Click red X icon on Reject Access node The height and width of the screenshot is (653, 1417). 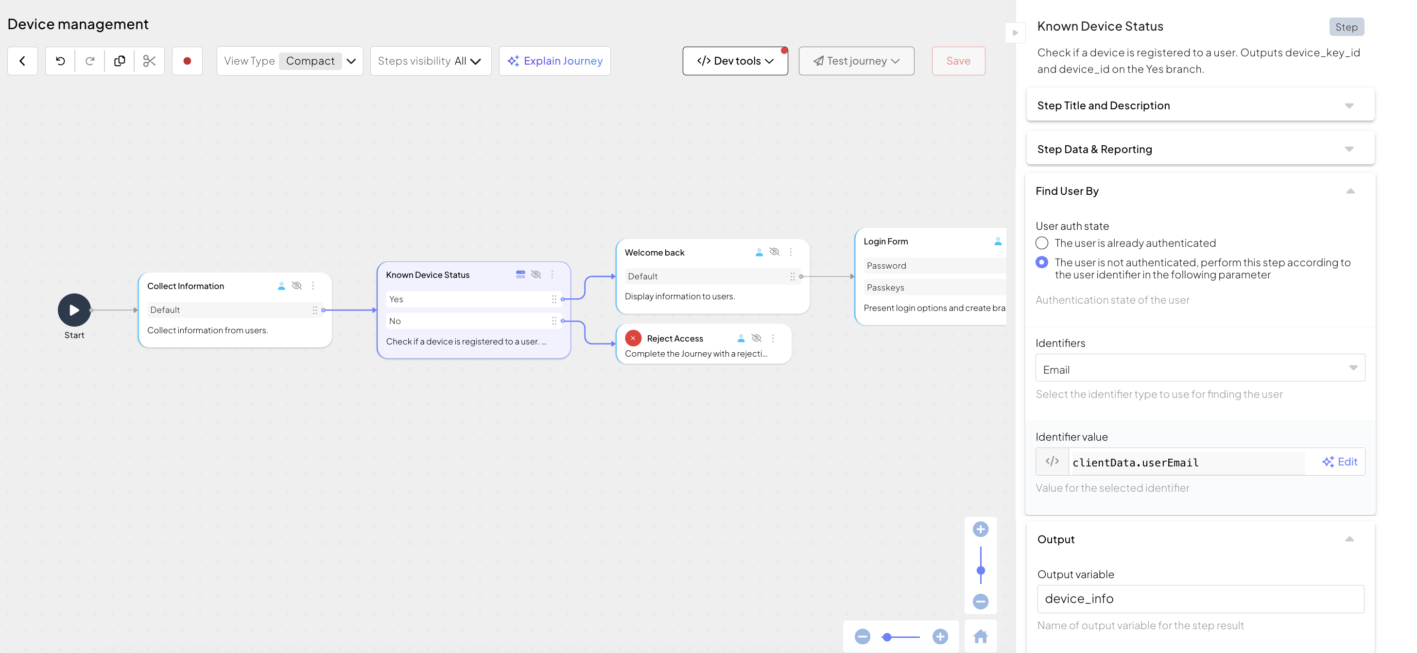coord(633,338)
